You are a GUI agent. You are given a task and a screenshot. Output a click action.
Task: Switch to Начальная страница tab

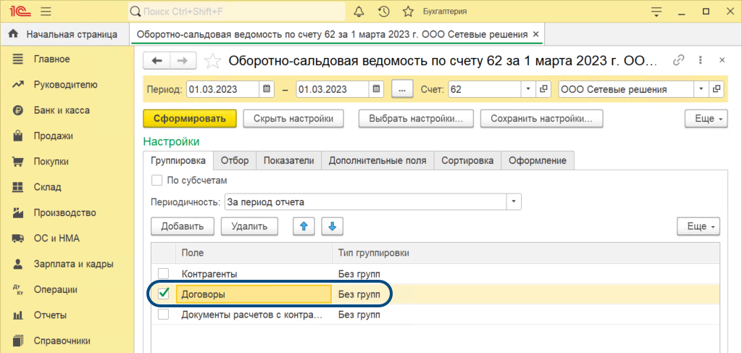64,34
